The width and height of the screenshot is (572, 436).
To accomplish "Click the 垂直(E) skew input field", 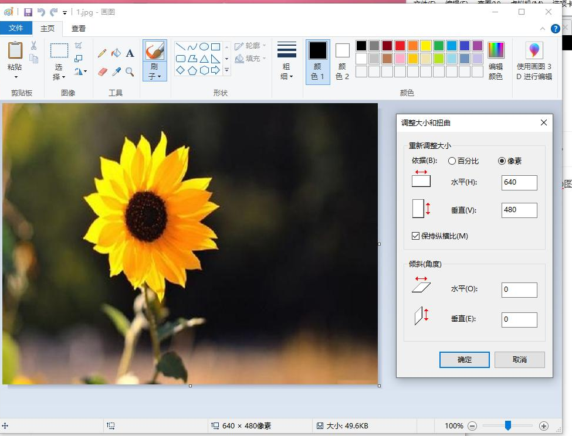I will pyautogui.click(x=519, y=320).
